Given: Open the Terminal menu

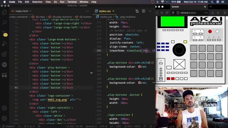Looking at the screenshot, I should pos(72,2).
